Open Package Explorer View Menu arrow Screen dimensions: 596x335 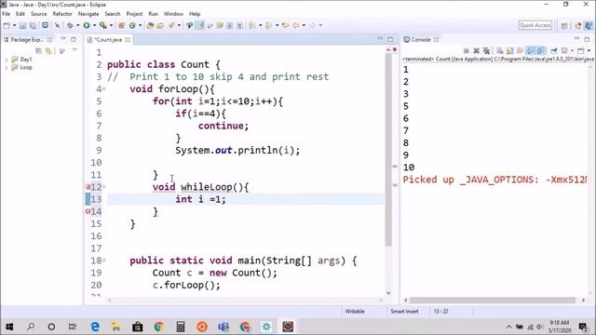(74, 50)
